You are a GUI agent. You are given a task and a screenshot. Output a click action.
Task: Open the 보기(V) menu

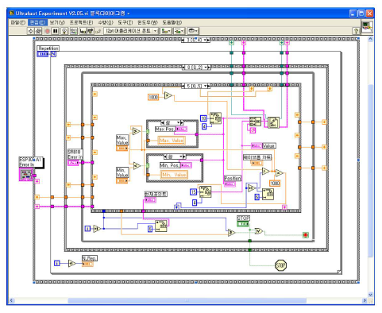click(x=57, y=22)
